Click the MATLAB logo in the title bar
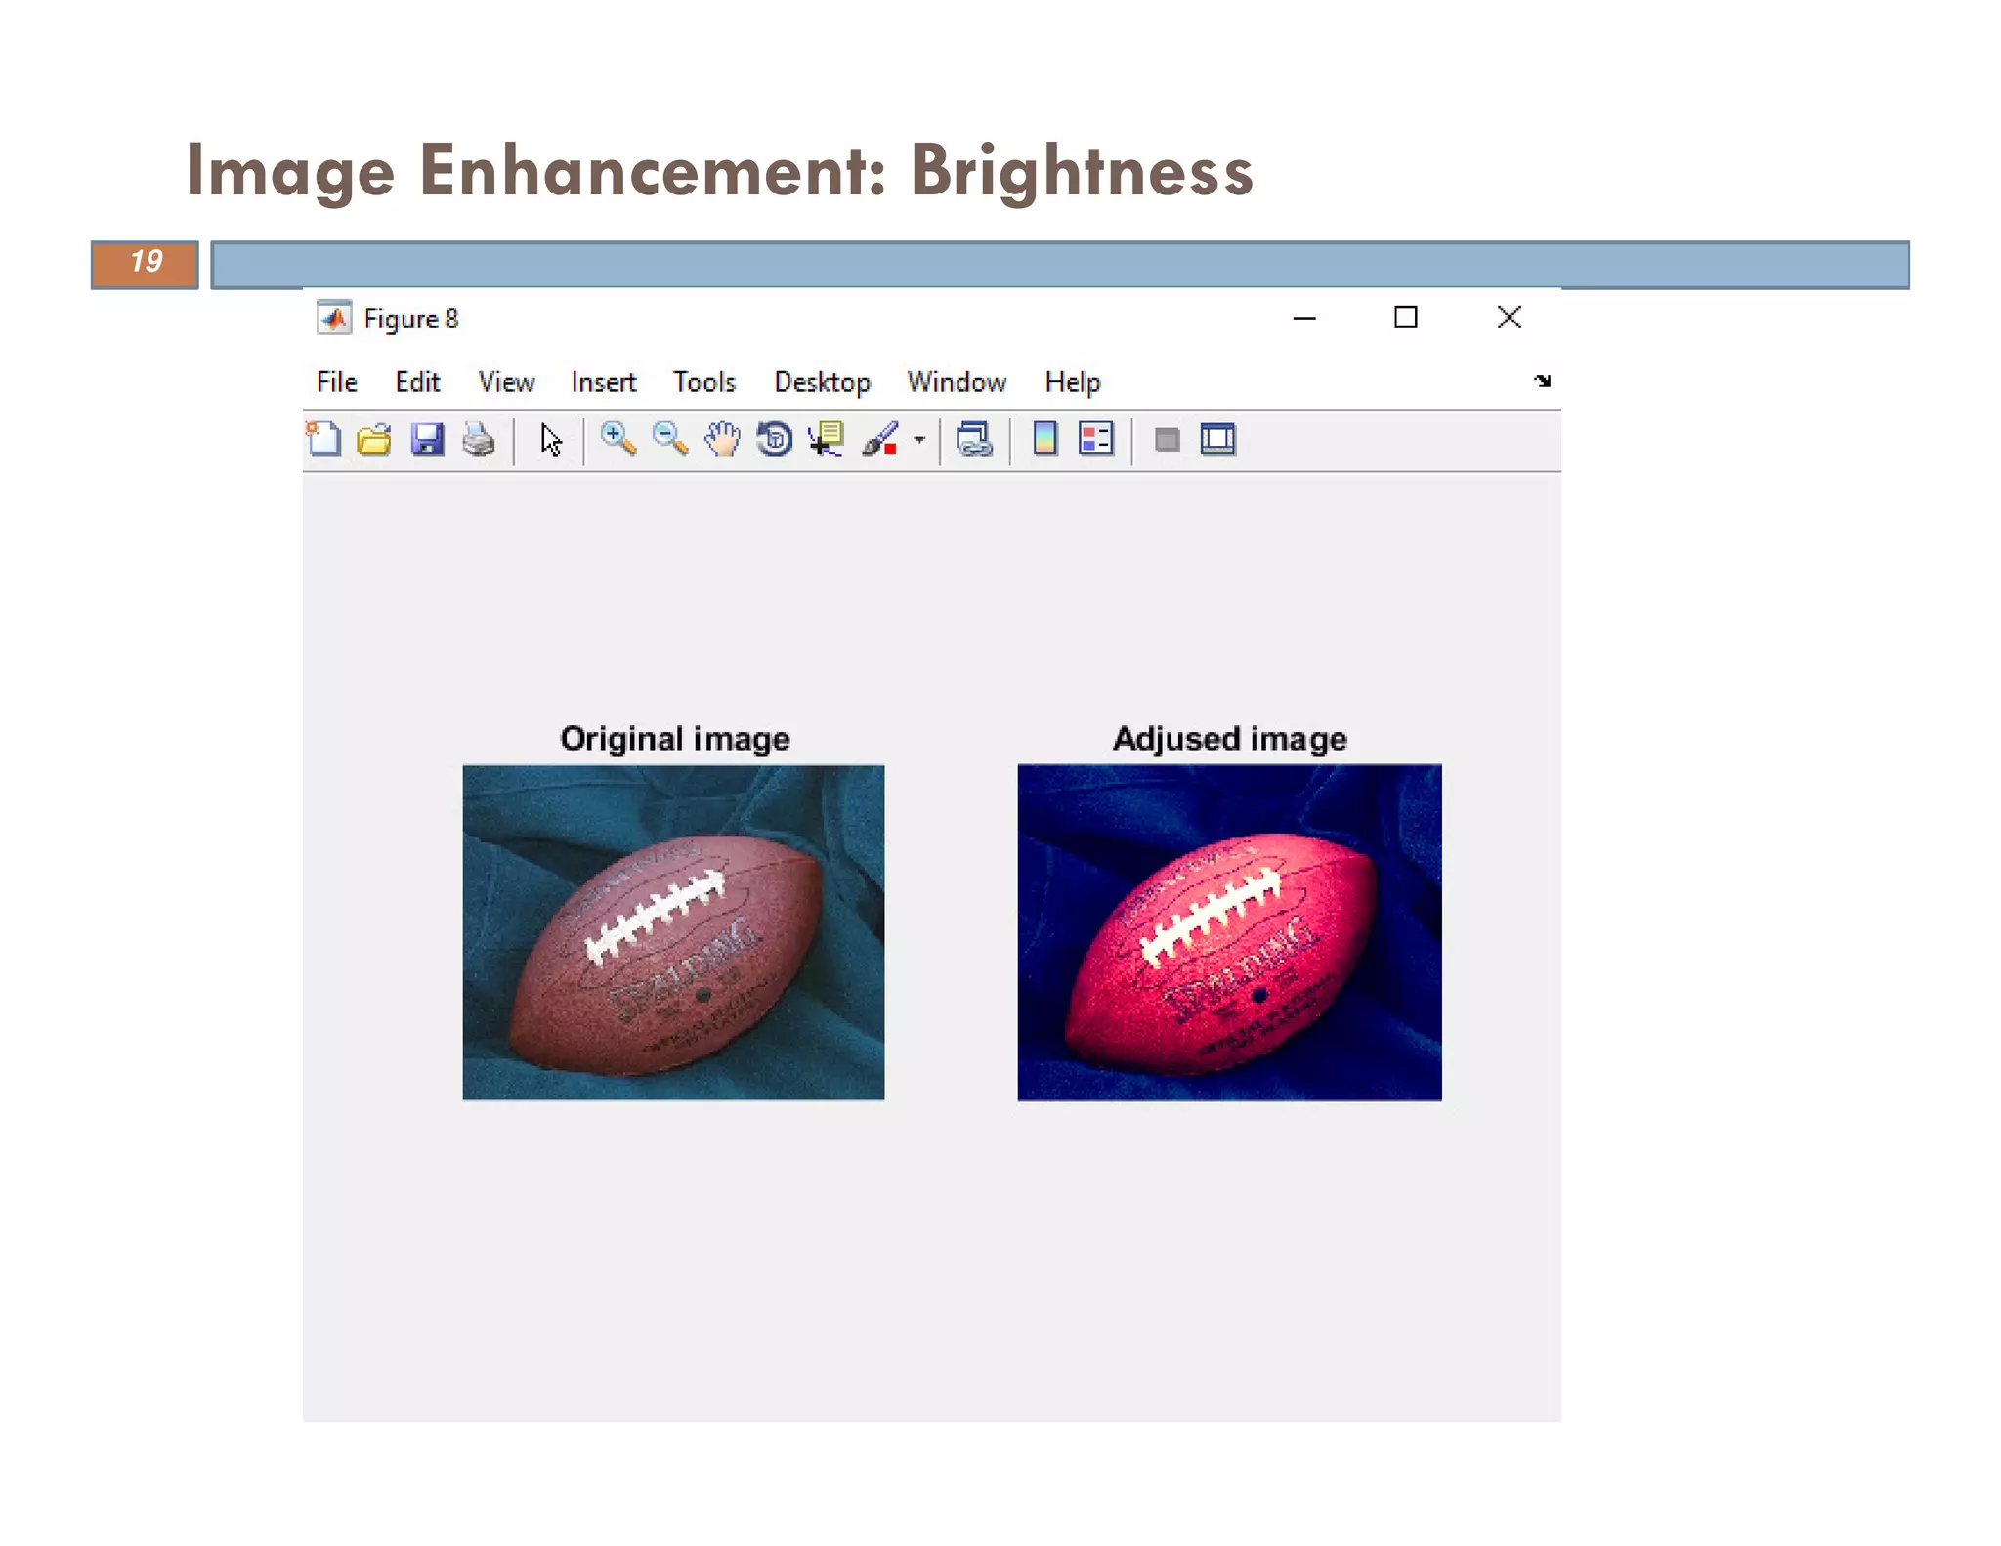 click(x=334, y=319)
